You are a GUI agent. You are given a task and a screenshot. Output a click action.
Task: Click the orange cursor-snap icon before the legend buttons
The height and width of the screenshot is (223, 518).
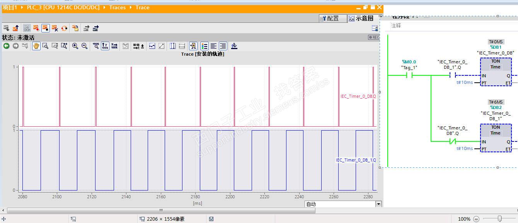193,46
